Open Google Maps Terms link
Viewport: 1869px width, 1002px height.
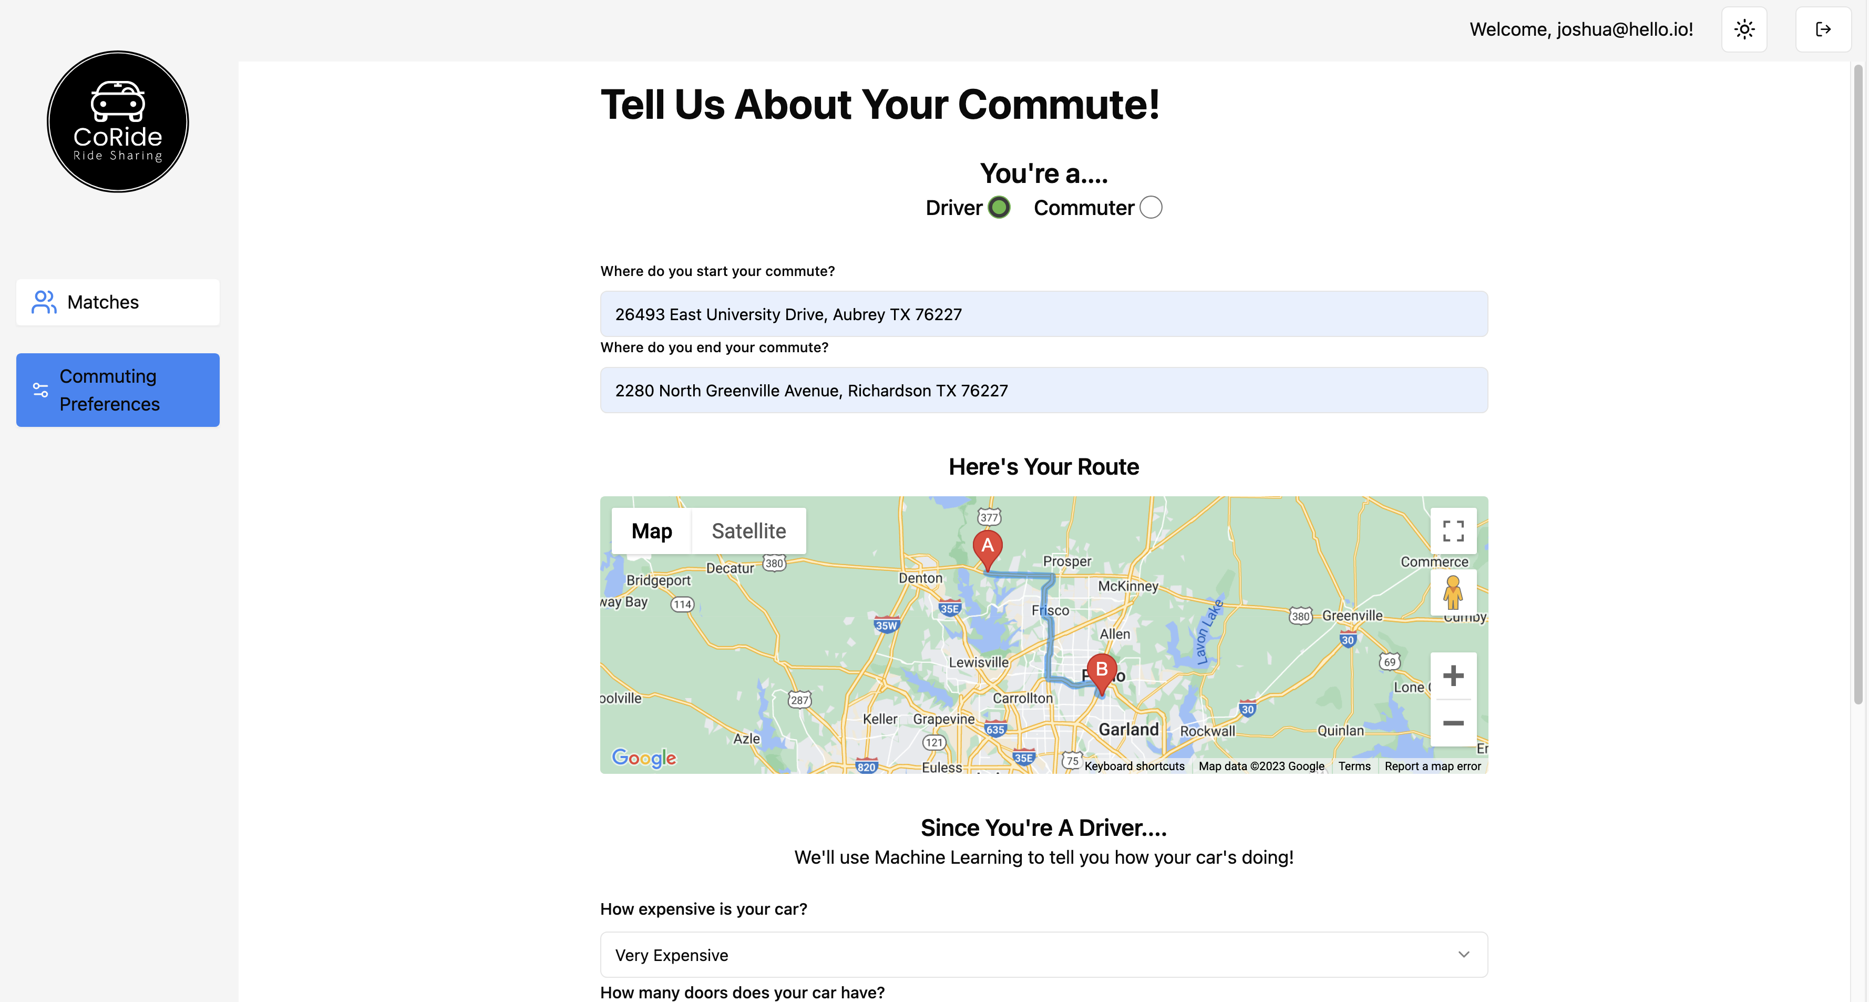point(1354,765)
